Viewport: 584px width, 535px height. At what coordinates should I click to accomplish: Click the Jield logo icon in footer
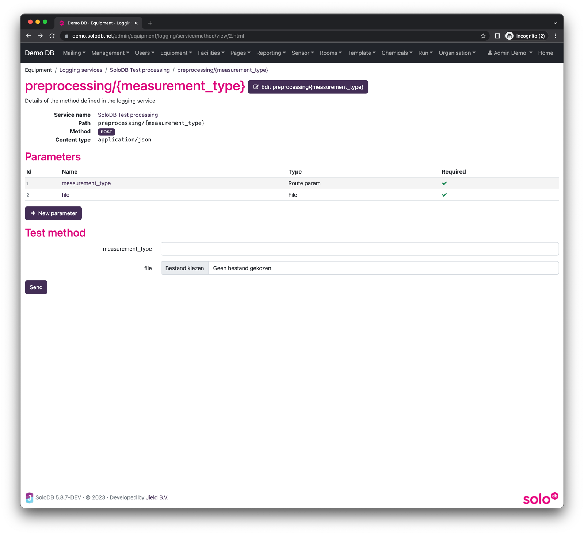(x=29, y=497)
